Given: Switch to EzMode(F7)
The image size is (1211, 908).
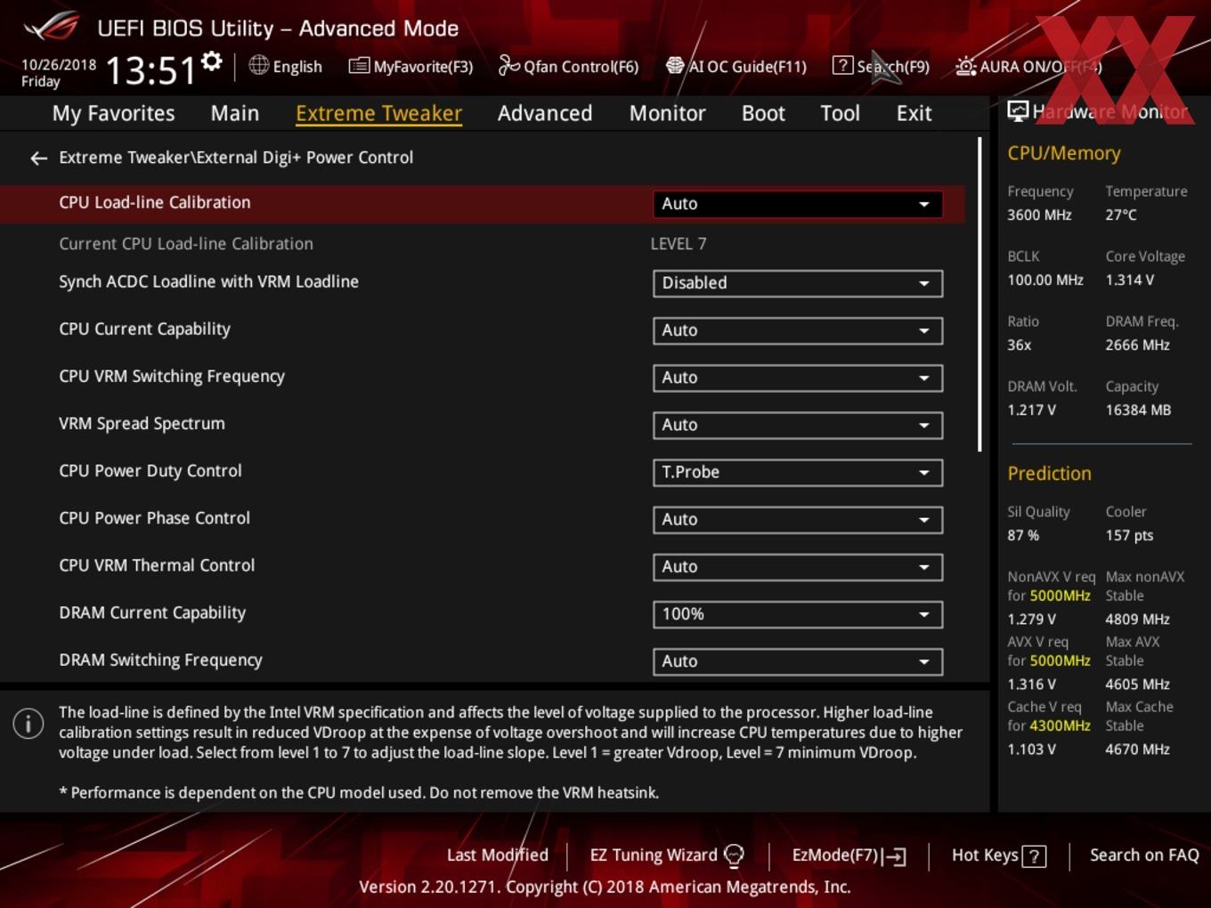Looking at the screenshot, I should coord(849,855).
